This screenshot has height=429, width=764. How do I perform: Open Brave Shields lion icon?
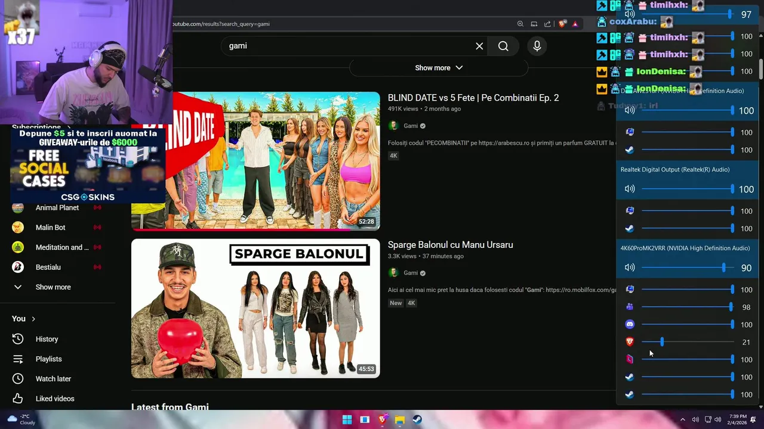[x=562, y=24]
